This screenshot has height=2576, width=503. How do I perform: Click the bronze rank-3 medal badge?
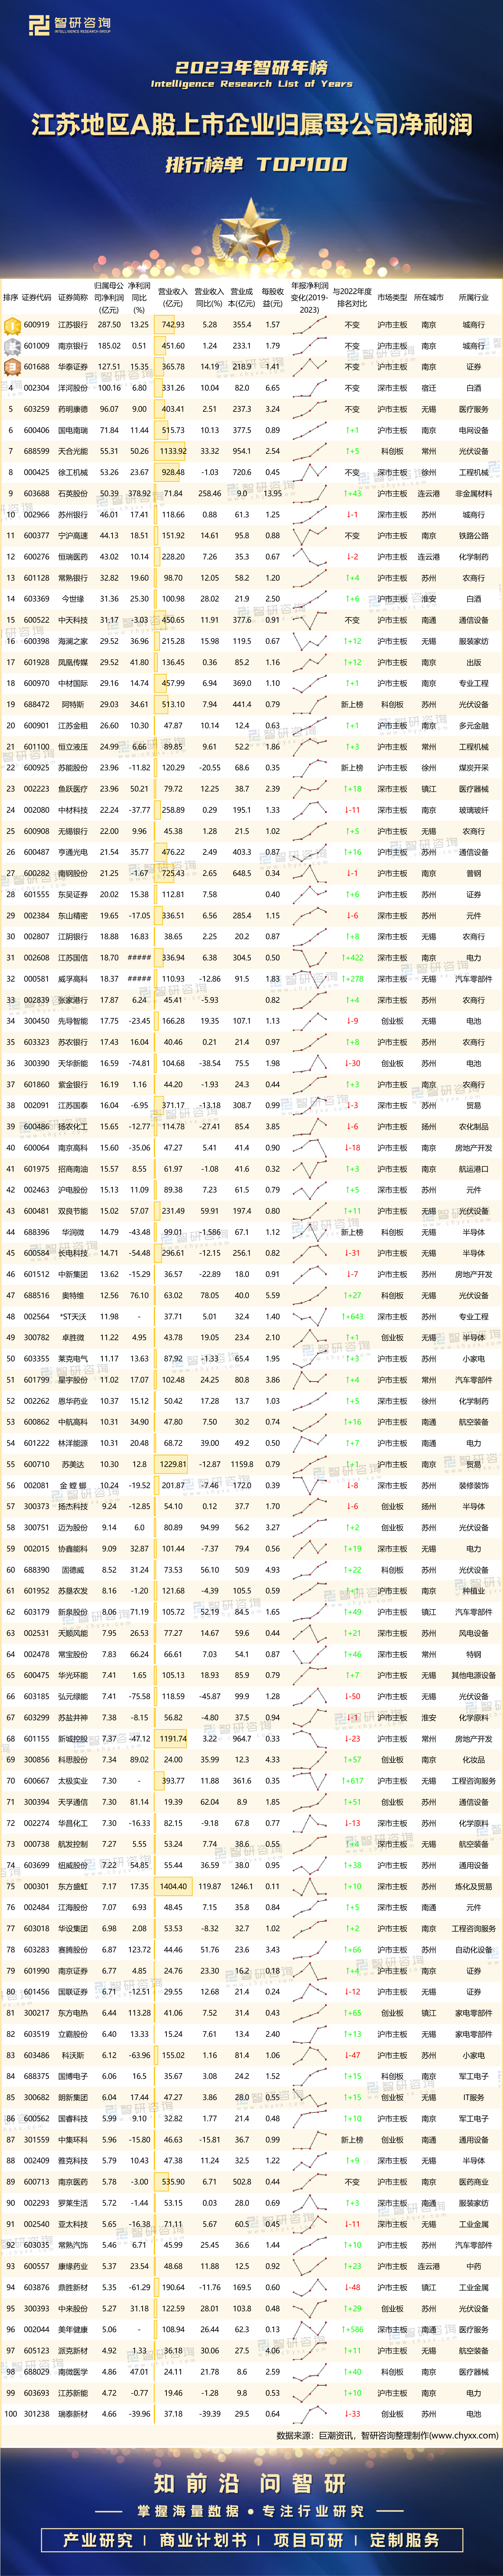(x=12, y=367)
